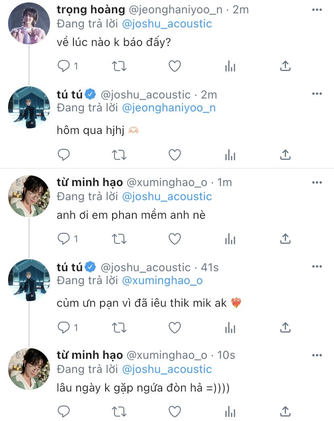
Task: Open từ minh hạo's avatar on last tweet
Action: [29, 369]
